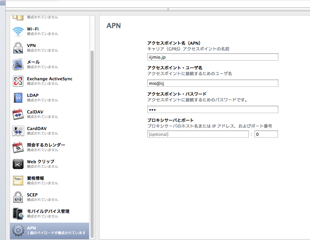Click the CardDAV contacts icon
This screenshot has width=310, height=240.
coord(18,131)
